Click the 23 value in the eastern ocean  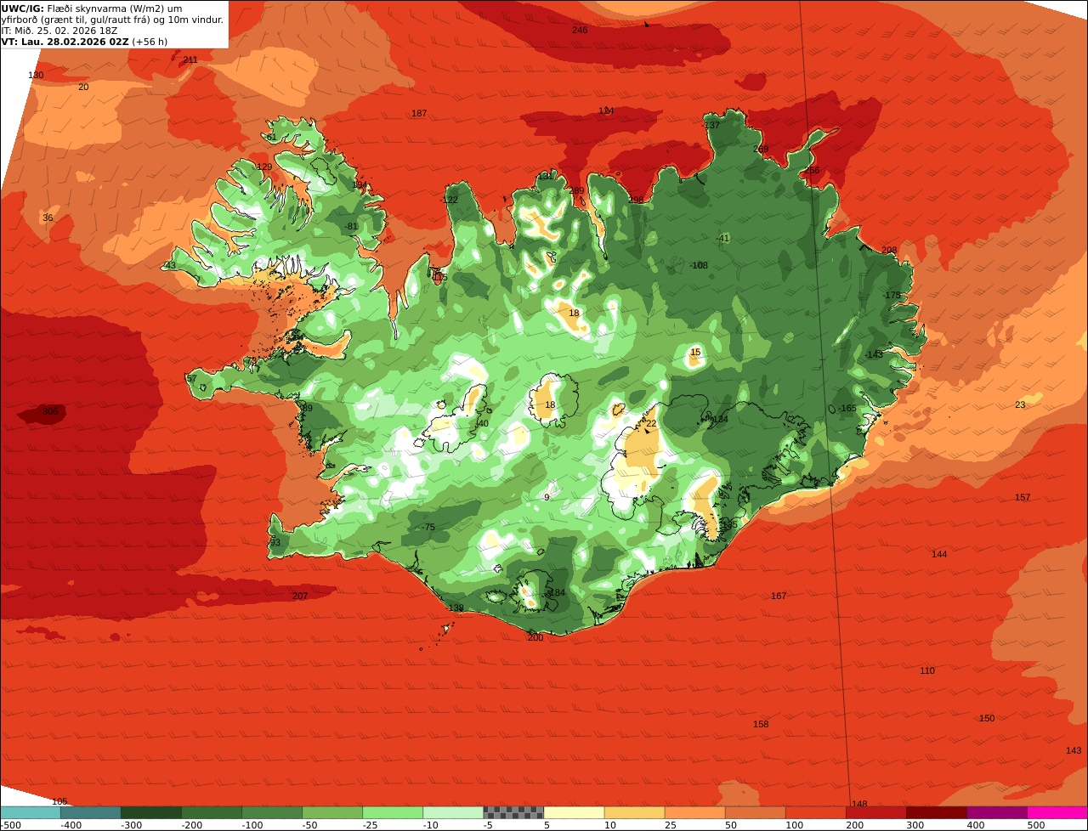[x=1020, y=404]
